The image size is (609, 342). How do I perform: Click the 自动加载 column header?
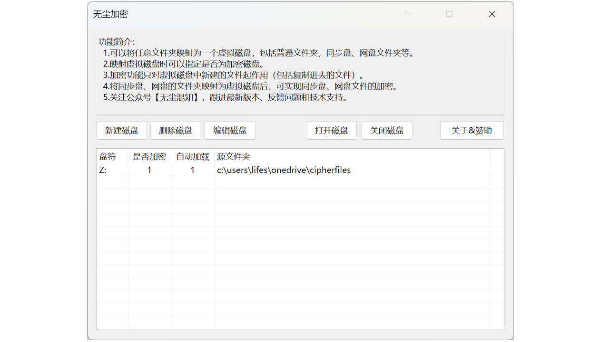coord(193,157)
